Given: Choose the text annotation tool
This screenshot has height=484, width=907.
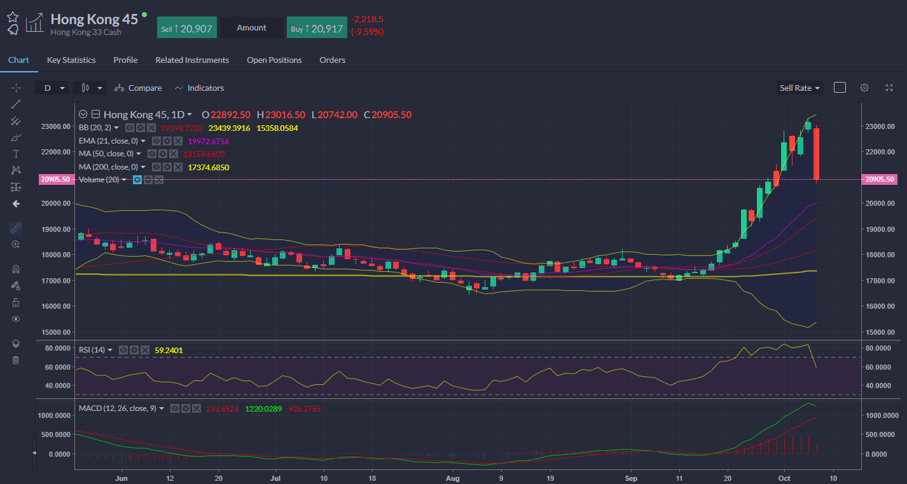Looking at the screenshot, I should [15, 154].
